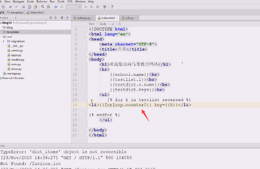The width and height of the screenshot is (260, 169).
Task: Click the Cut scissors icon
Action: (24, 7)
